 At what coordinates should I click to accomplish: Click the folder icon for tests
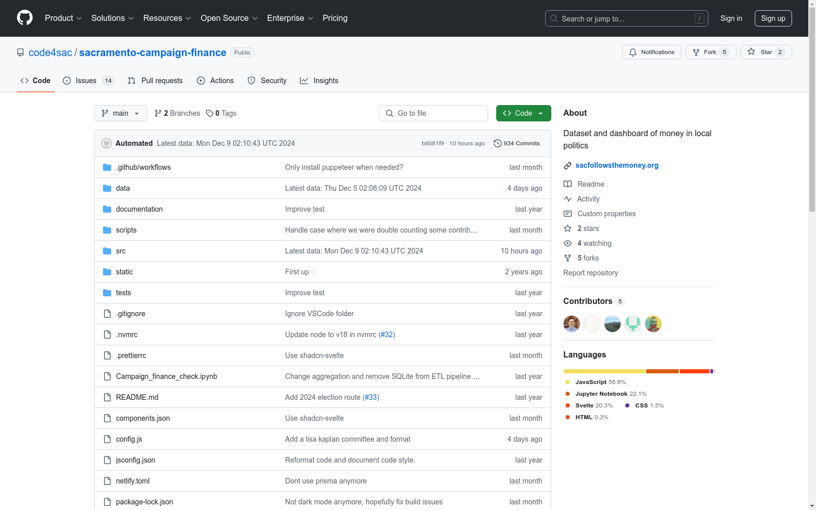tap(107, 293)
